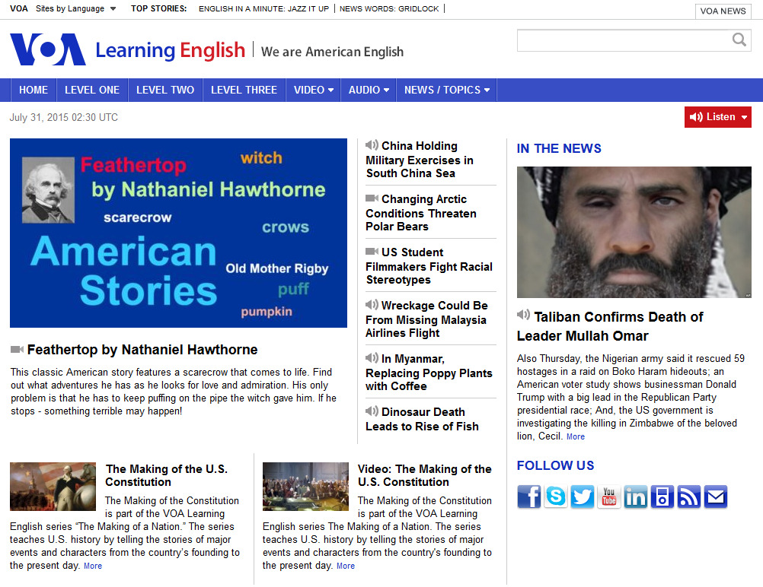The width and height of the screenshot is (763, 587).
Task: Open The Making of the U.S. Constitution headline
Action: (167, 475)
